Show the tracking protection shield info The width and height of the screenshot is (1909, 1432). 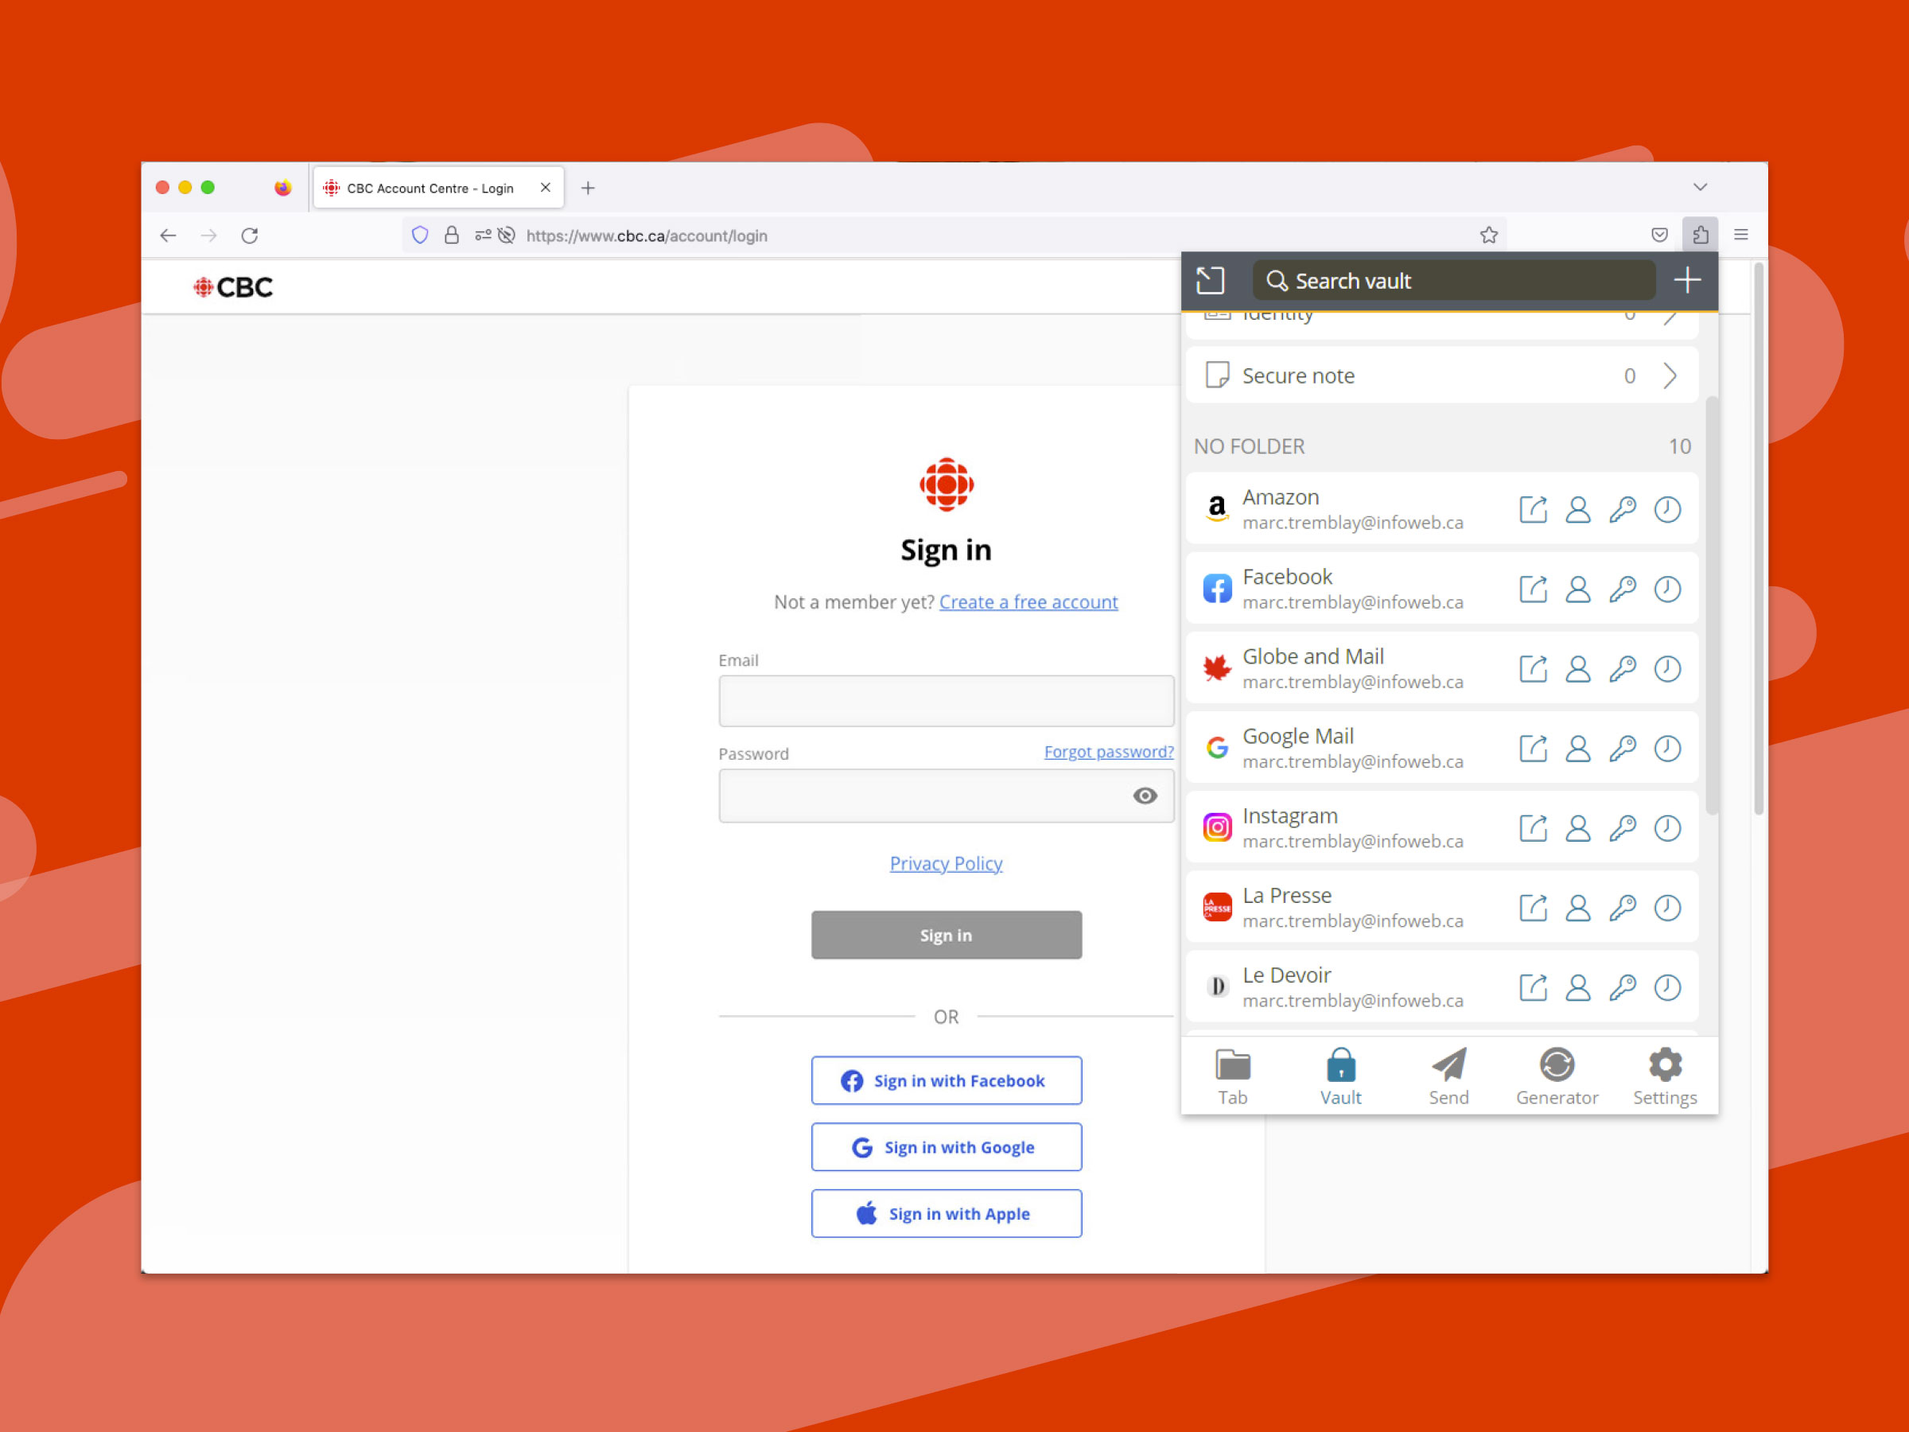point(420,235)
